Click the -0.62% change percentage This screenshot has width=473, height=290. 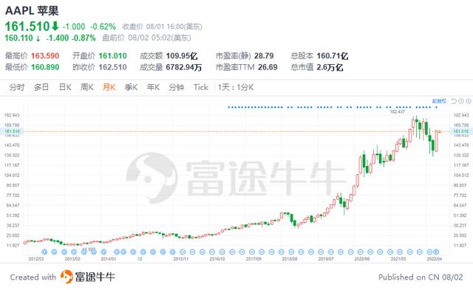pyautogui.click(x=103, y=27)
